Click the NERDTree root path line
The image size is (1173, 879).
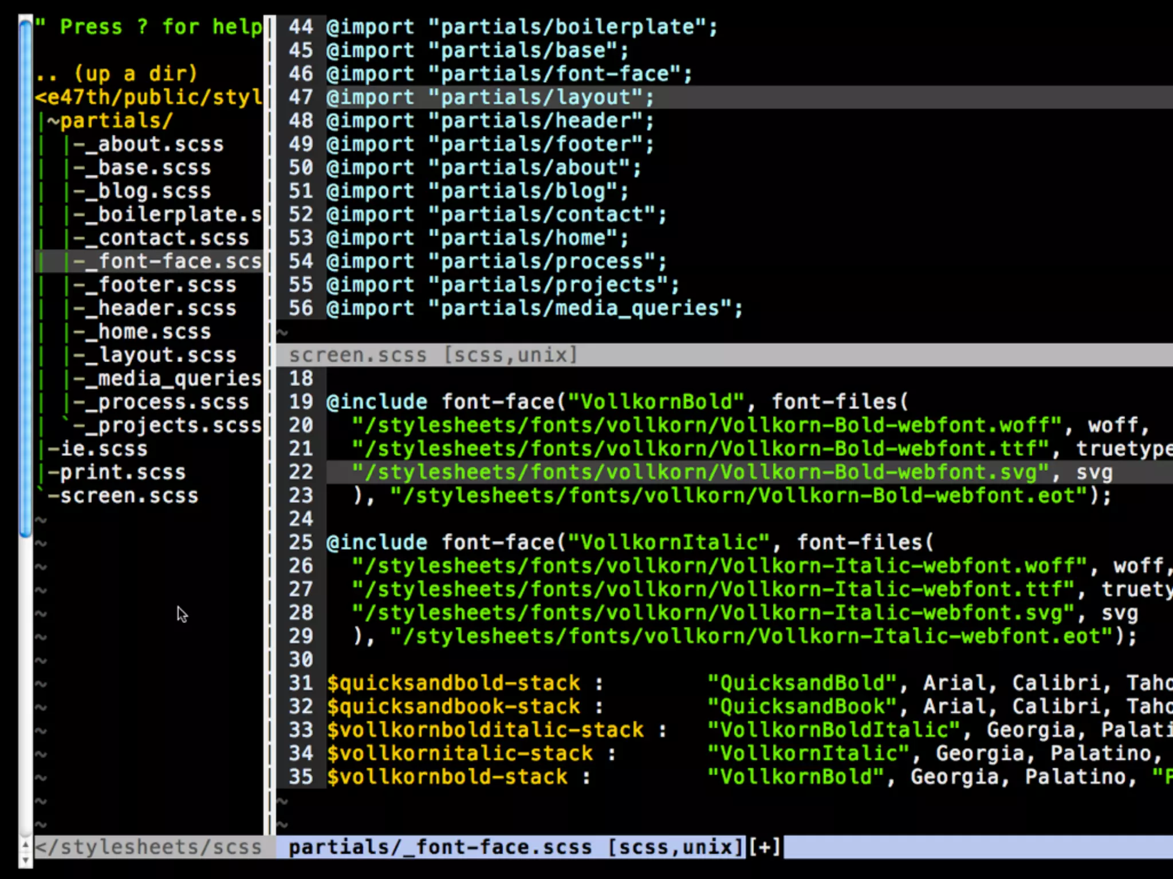(x=148, y=97)
